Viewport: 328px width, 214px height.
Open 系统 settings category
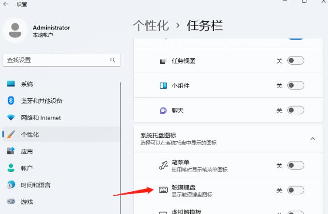(x=61, y=84)
